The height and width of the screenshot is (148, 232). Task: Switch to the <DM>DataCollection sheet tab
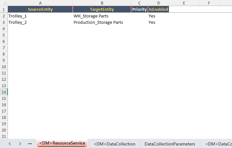pos(114,144)
